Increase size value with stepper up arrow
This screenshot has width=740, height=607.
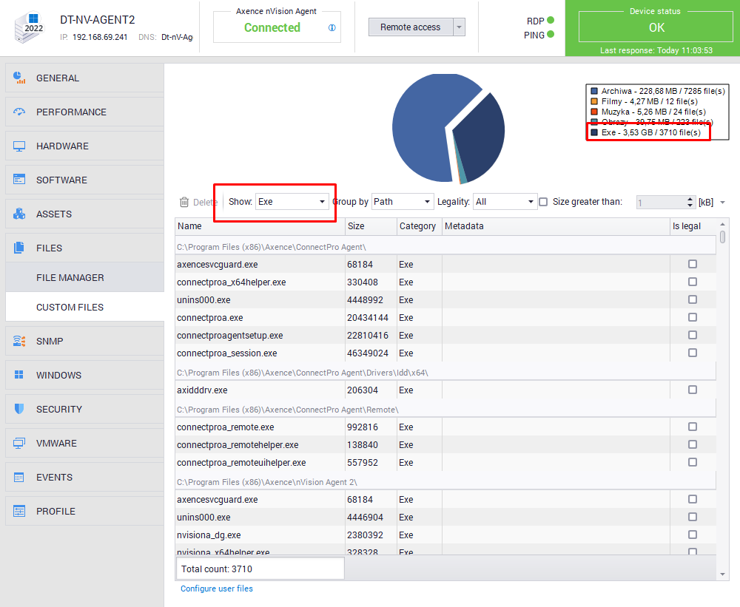pos(690,199)
